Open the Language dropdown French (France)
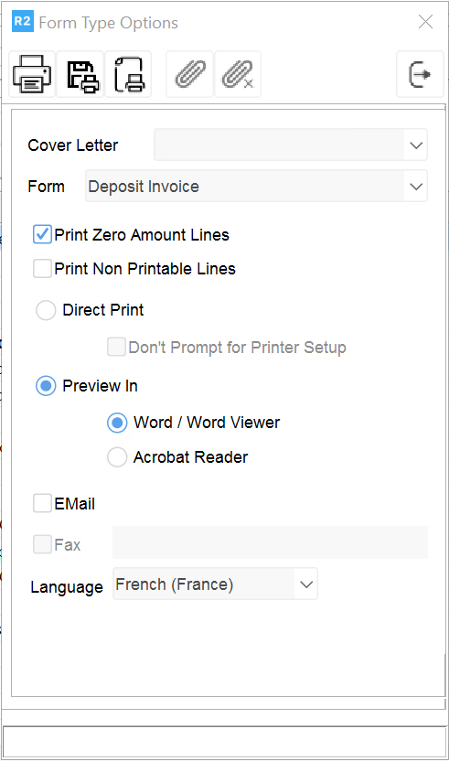Screen dimensions: 449x761 215,584
